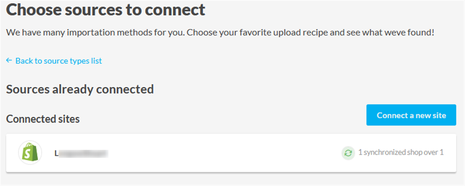The height and width of the screenshot is (186, 465).
Task: Select the blurred site name starting with L
Action: point(81,154)
